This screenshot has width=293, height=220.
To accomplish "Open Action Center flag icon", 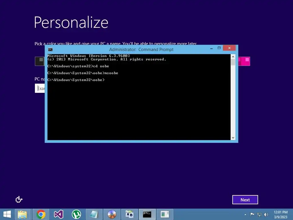I will (x=252, y=214).
